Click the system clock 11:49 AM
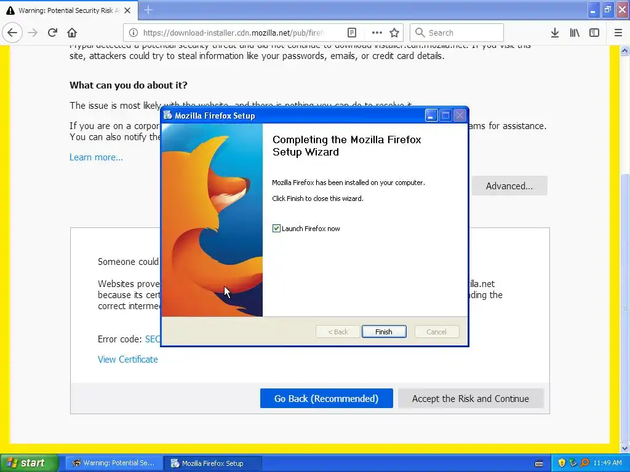Image resolution: width=630 pixels, height=472 pixels. [x=607, y=463]
